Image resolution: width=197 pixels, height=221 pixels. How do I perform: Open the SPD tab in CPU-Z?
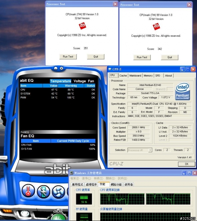(x=159, y=75)
